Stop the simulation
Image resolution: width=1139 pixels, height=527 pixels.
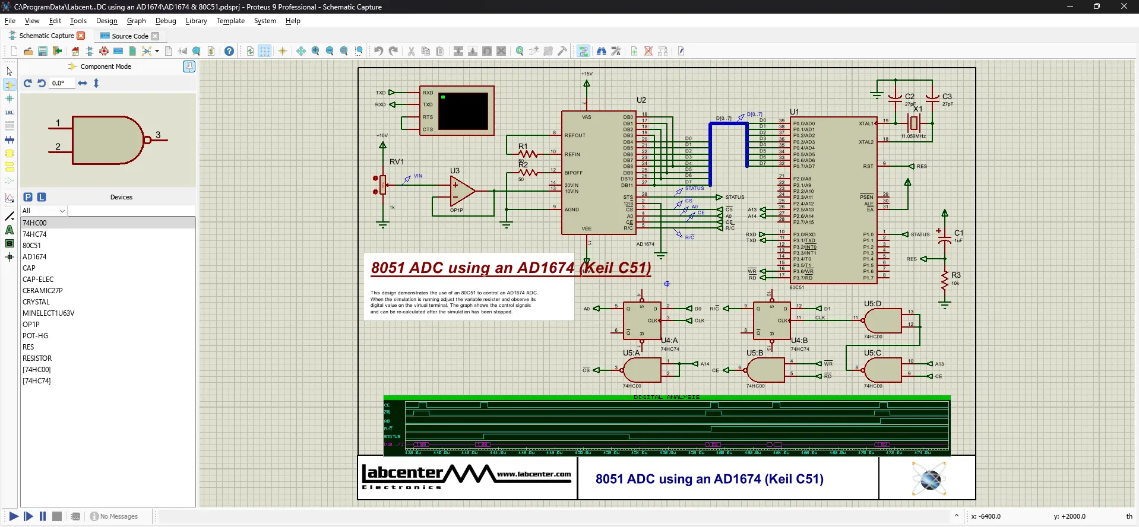click(x=57, y=516)
